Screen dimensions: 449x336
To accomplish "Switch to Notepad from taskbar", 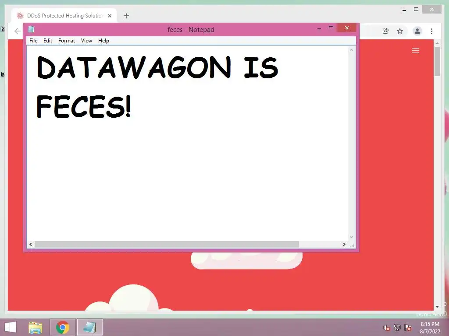I will tap(89, 327).
